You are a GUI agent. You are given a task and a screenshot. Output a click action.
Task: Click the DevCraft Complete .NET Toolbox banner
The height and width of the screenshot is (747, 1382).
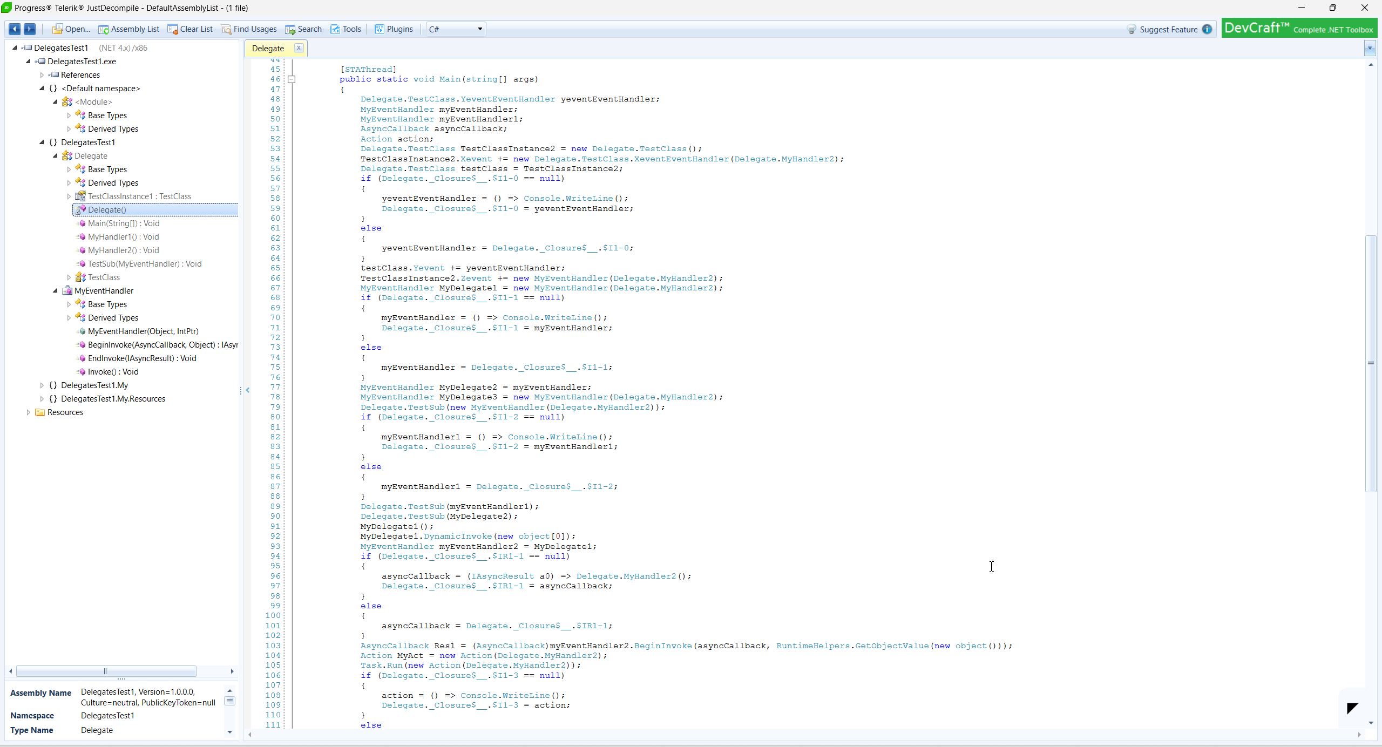point(1298,29)
